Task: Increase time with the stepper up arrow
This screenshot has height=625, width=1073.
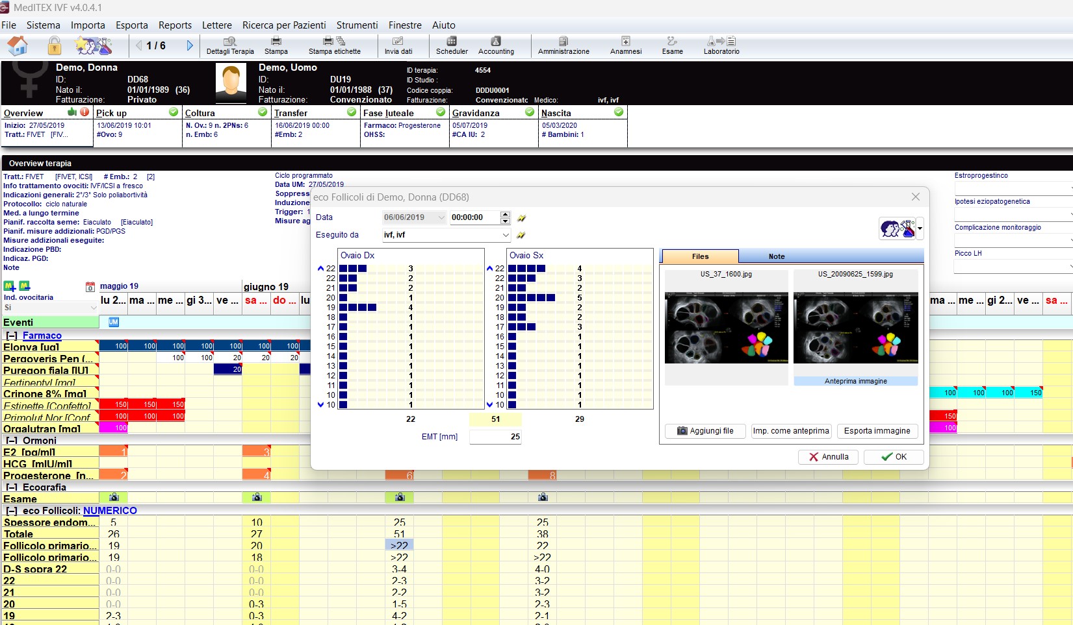Action: (x=505, y=214)
